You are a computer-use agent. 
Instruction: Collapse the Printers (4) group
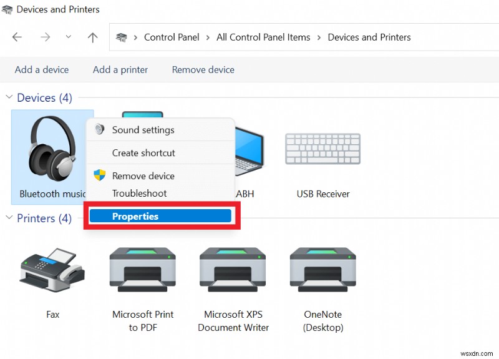9,219
